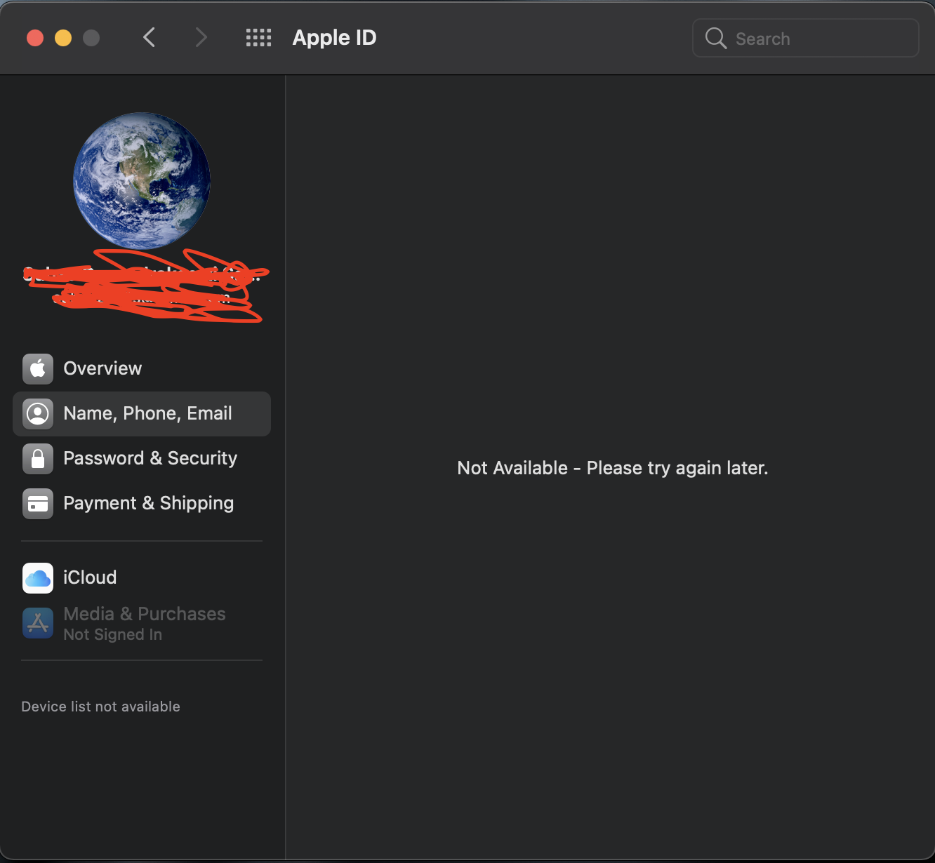
Task: Close the Apple ID window
Action: click(35, 37)
